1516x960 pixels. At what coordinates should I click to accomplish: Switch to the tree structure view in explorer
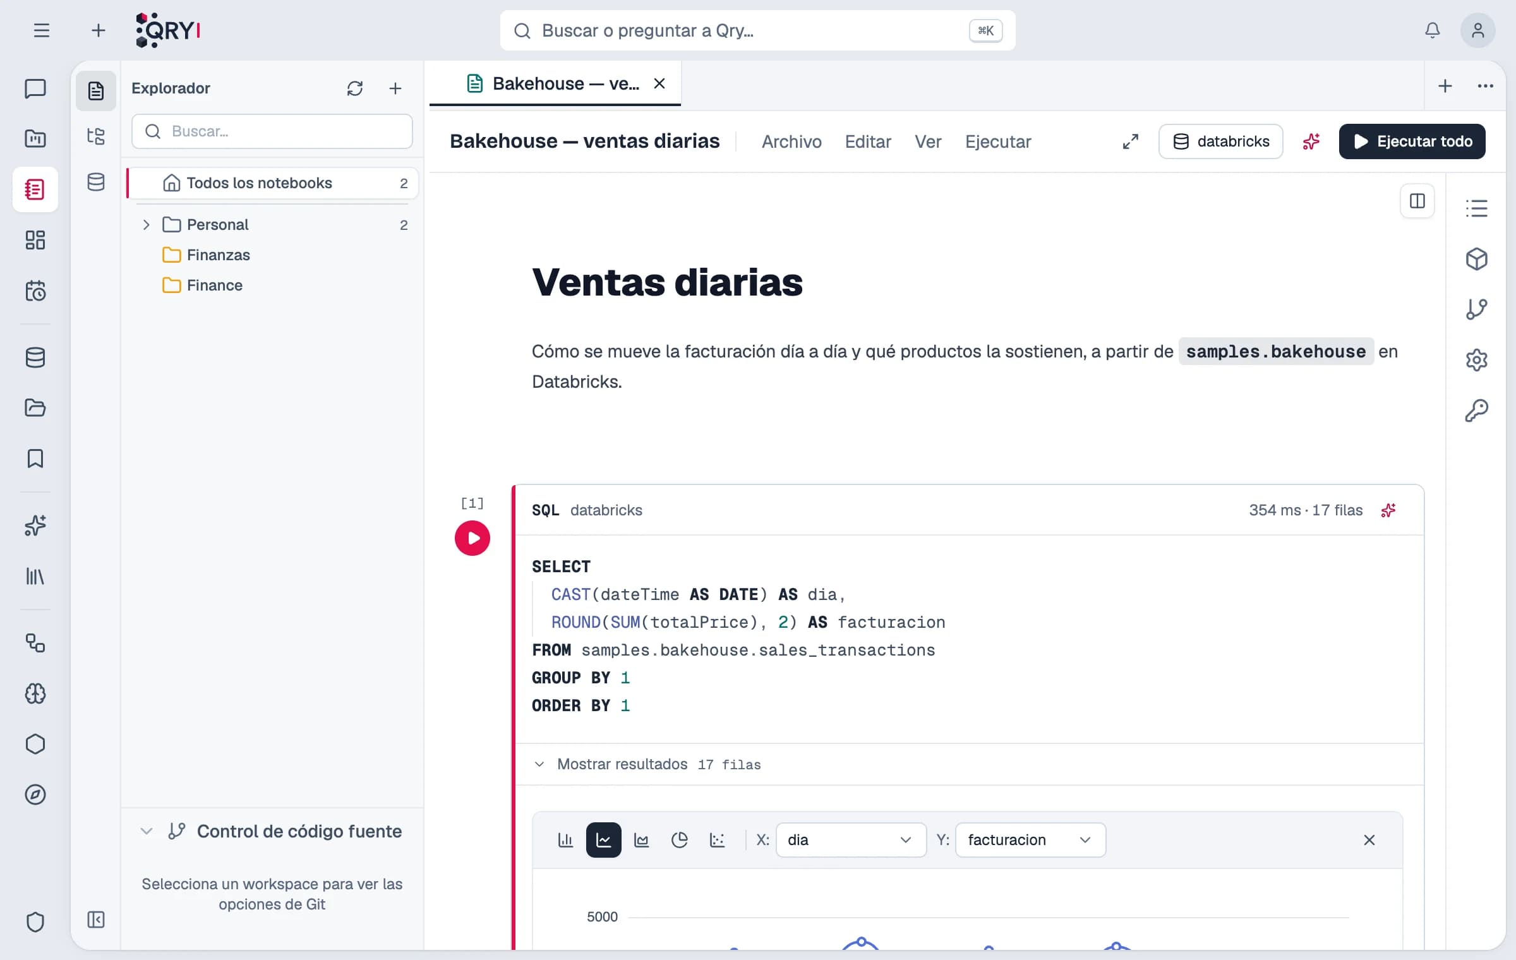point(96,136)
